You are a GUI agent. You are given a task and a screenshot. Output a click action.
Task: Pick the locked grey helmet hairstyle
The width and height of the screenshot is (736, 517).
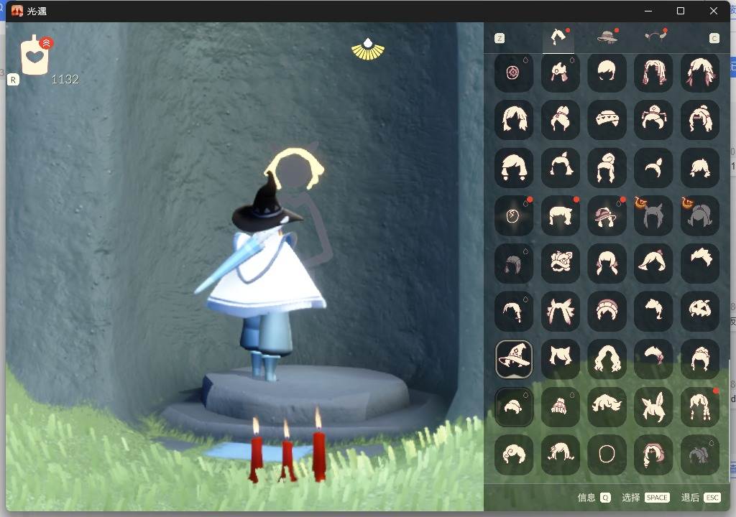pos(513,264)
